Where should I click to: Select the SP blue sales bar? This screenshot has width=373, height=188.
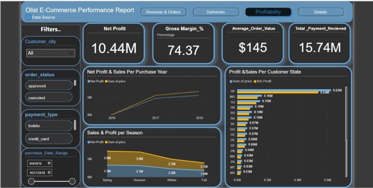284,90
